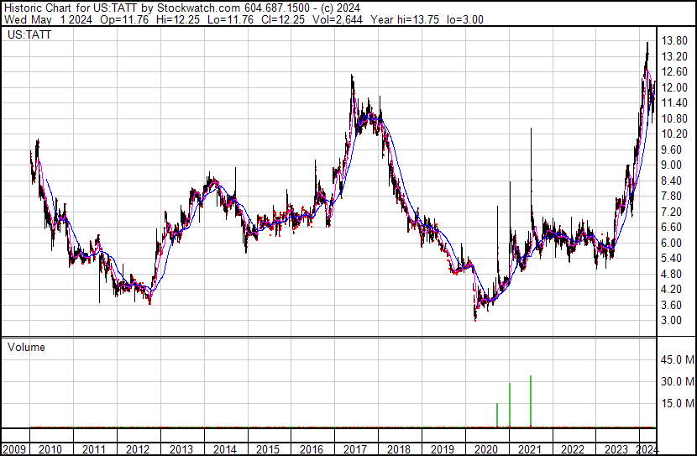Click the 12.00 price axis label
This screenshot has width=697, height=456.
(674, 87)
